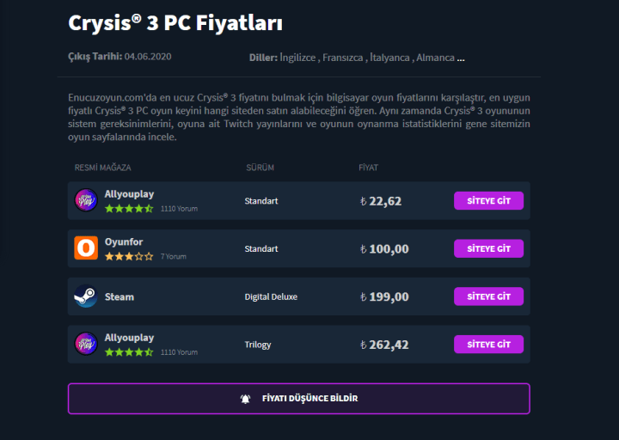
Task: Click the Oyunfor three-star rating
Action: tap(129, 256)
